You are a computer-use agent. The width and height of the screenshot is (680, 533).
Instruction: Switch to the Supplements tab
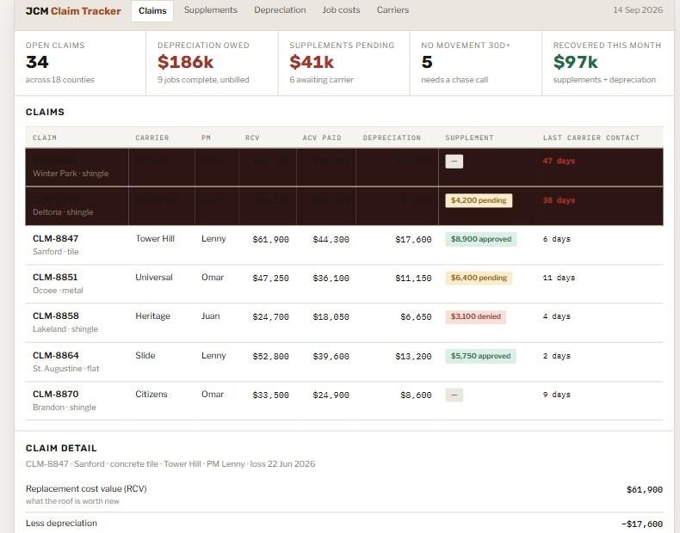point(210,10)
